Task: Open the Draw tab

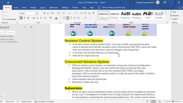Action: click(x=24, y=7)
